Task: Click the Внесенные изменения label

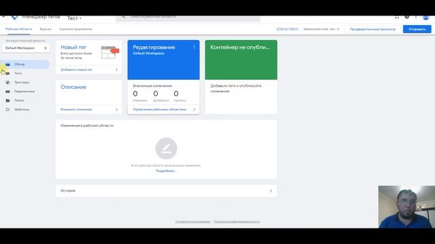Action: (152, 86)
